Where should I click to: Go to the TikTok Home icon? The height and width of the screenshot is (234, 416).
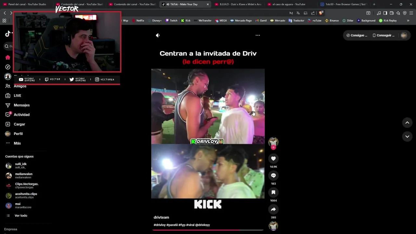click(x=8, y=58)
